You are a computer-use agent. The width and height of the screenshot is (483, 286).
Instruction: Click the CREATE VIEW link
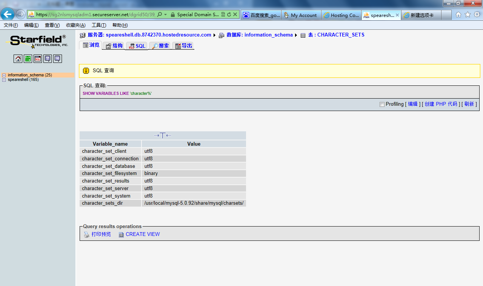pyautogui.click(x=143, y=234)
